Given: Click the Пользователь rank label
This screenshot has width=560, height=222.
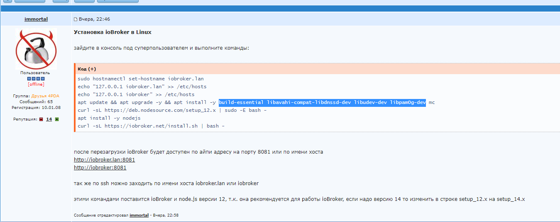Looking at the screenshot, I should (x=35, y=73).
